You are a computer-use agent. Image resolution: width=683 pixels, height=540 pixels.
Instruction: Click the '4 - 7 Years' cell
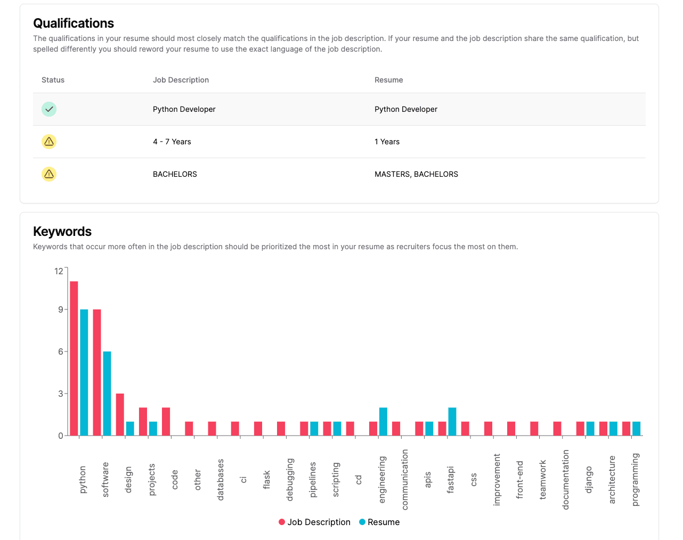172,142
